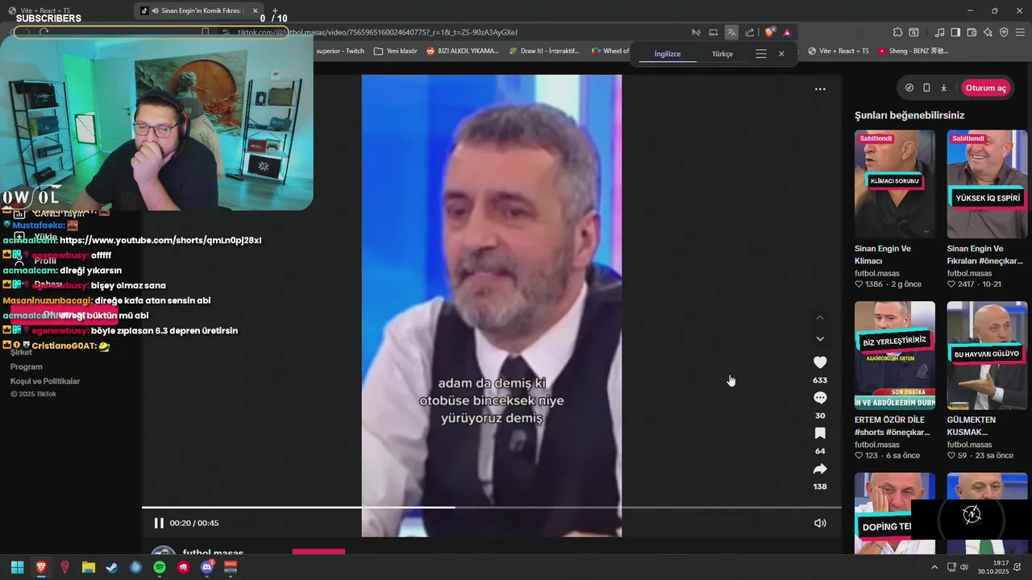1032x580 pixels.
Task: Open Spotify from the taskbar
Action: (160, 567)
